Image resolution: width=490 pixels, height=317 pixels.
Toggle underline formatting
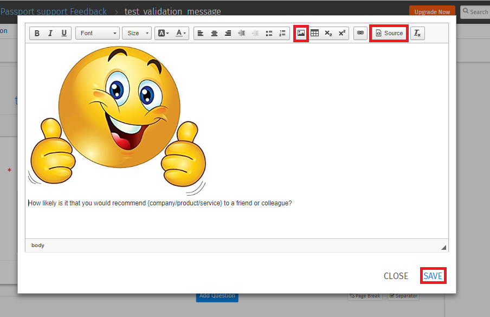[64, 34]
